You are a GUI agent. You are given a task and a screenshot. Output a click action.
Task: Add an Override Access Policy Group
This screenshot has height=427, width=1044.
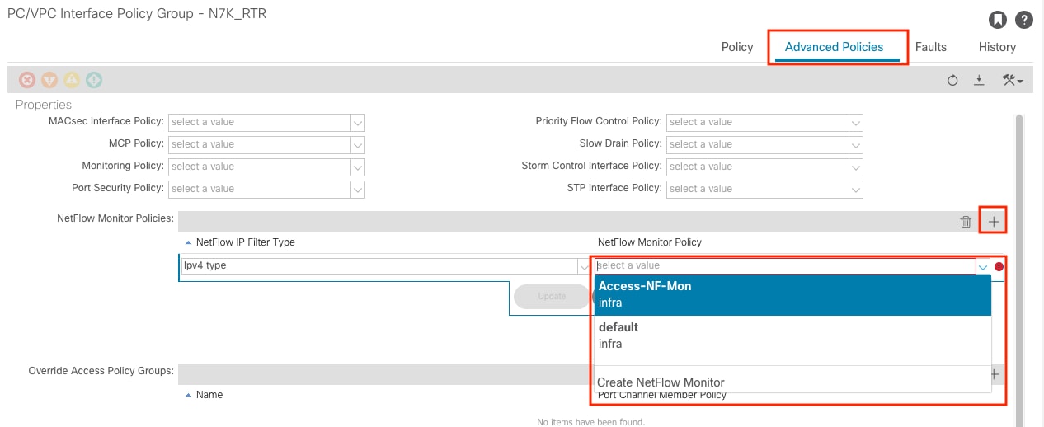(x=994, y=374)
